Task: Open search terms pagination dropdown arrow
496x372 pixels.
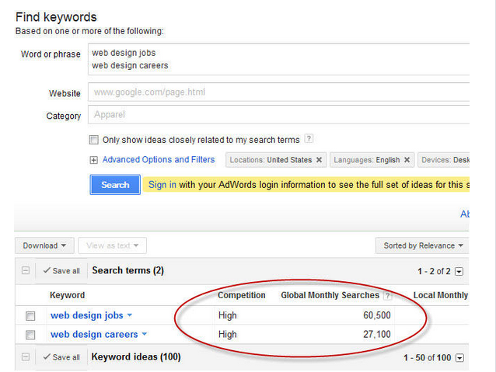Action: point(459,271)
